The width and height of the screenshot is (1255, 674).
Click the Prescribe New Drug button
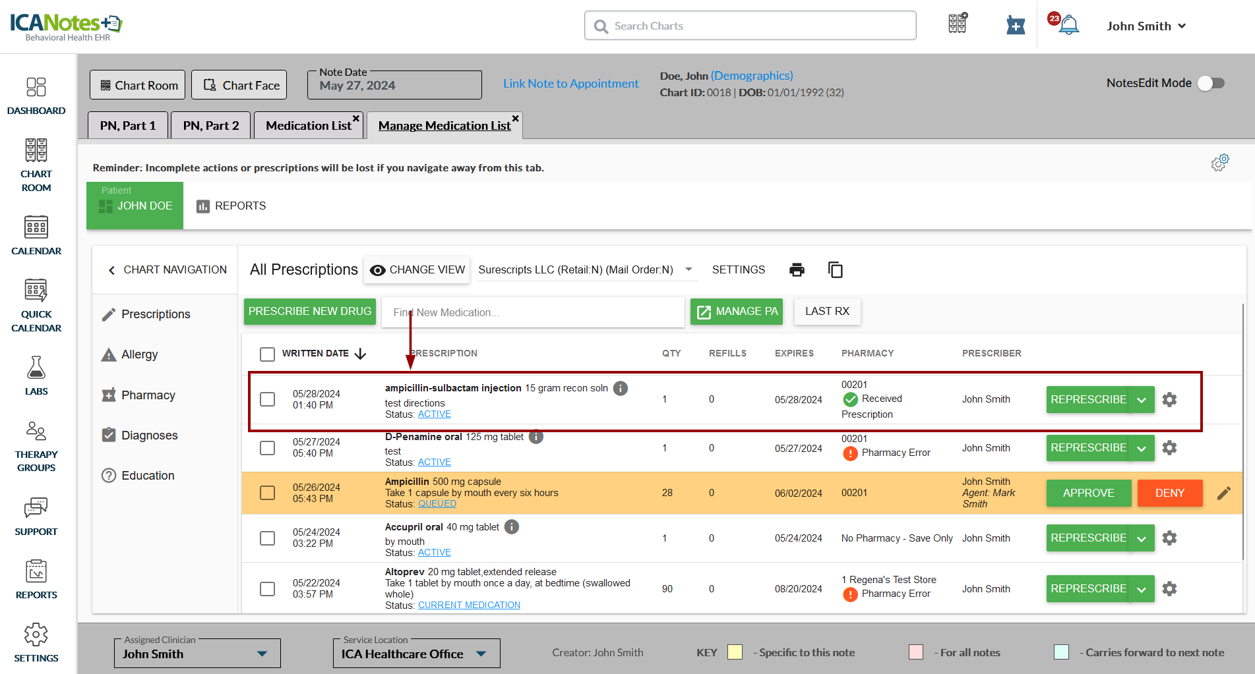[310, 312]
